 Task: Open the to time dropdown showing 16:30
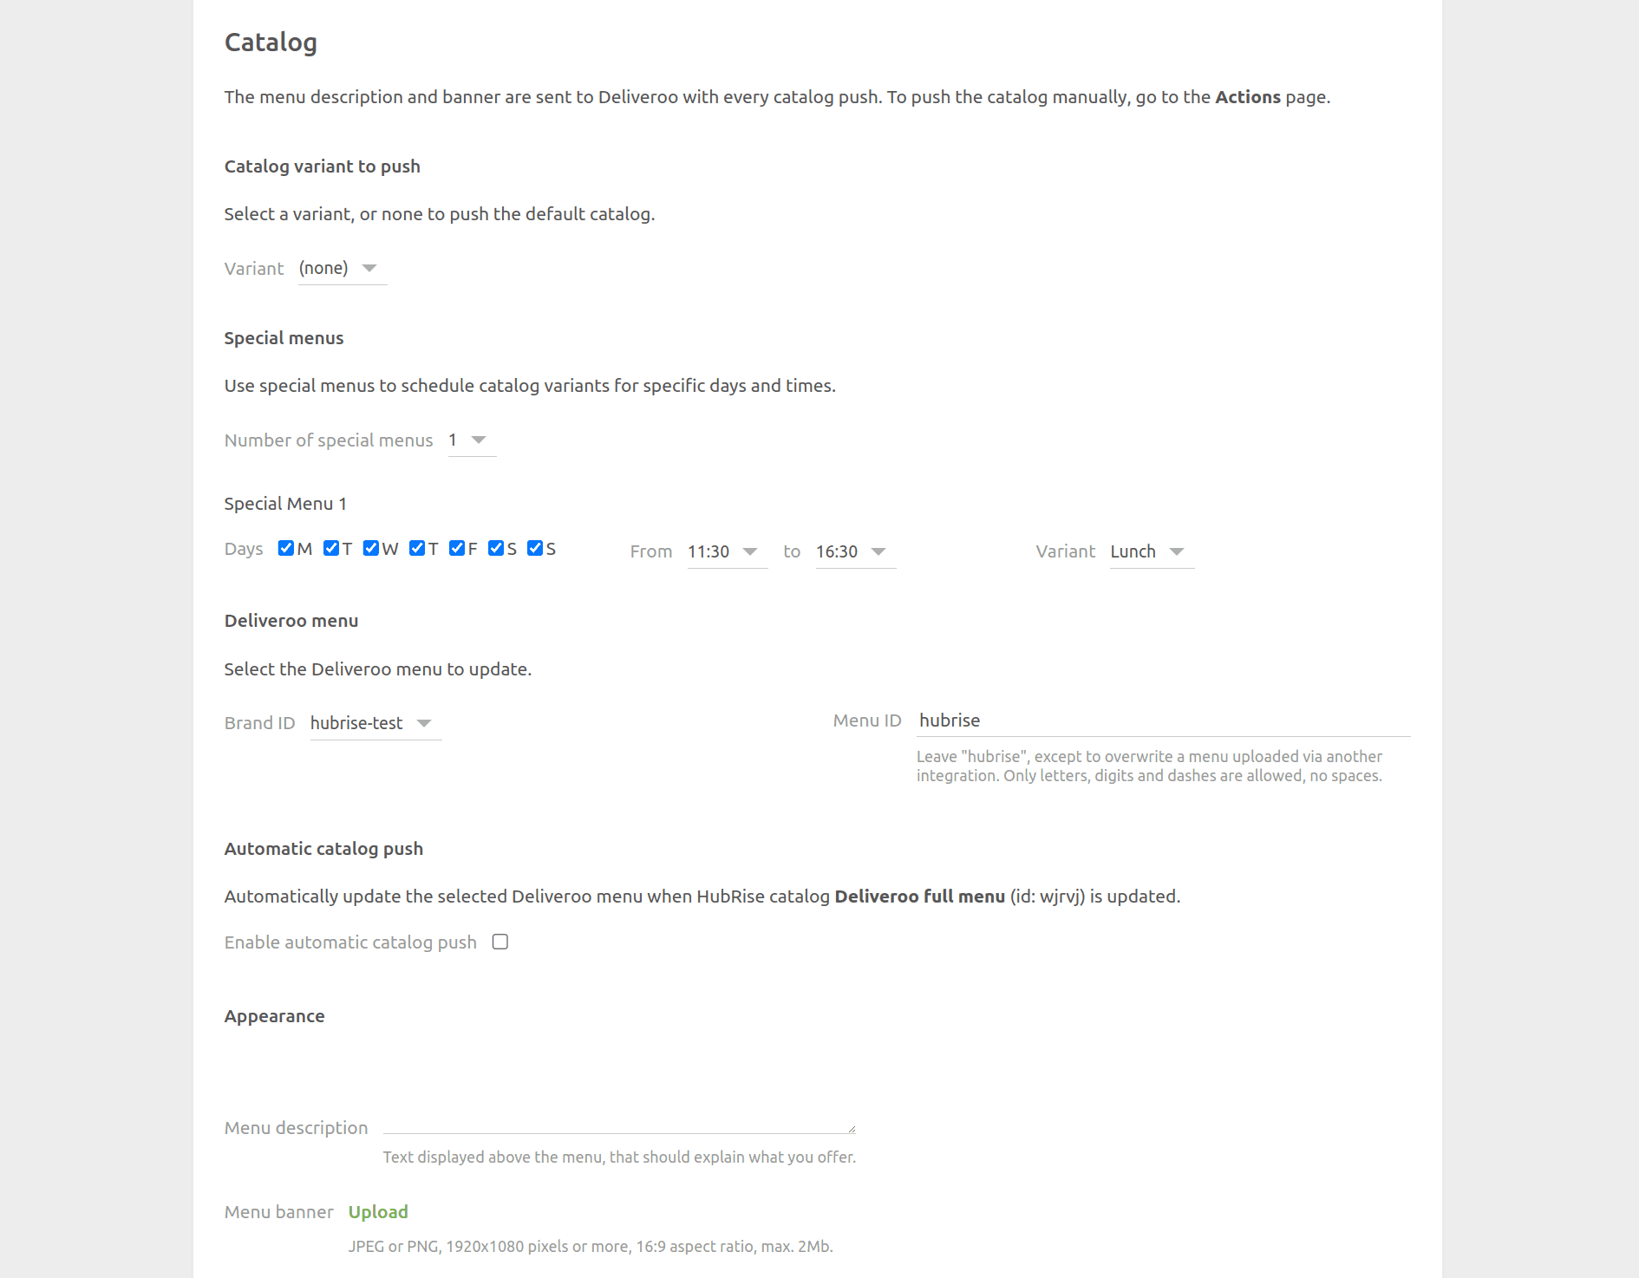pos(855,551)
